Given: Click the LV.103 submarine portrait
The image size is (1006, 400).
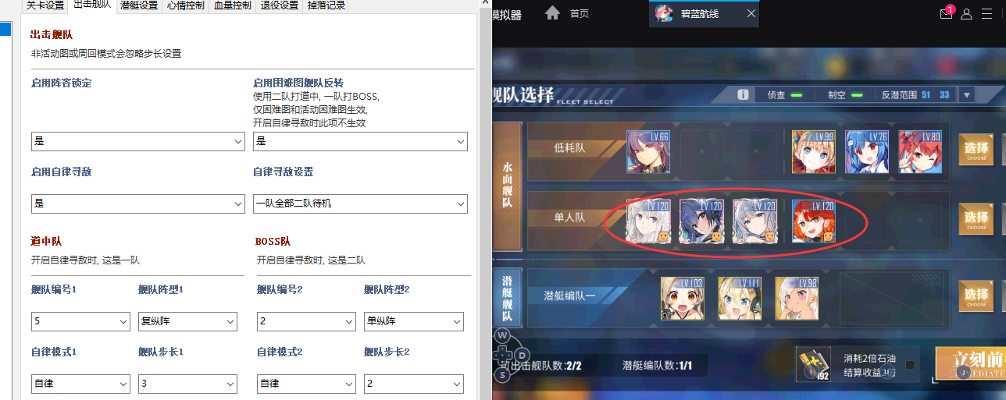Looking at the screenshot, I should click(682, 299).
